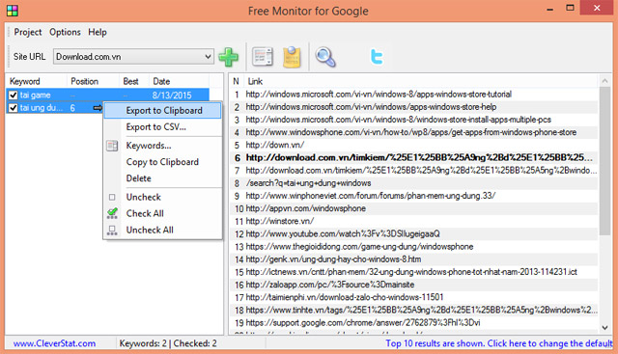The height and width of the screenshot is (354, 618).
Task: Click the icon beside Keywords... menu entry
Action: [x=112, y=146]
